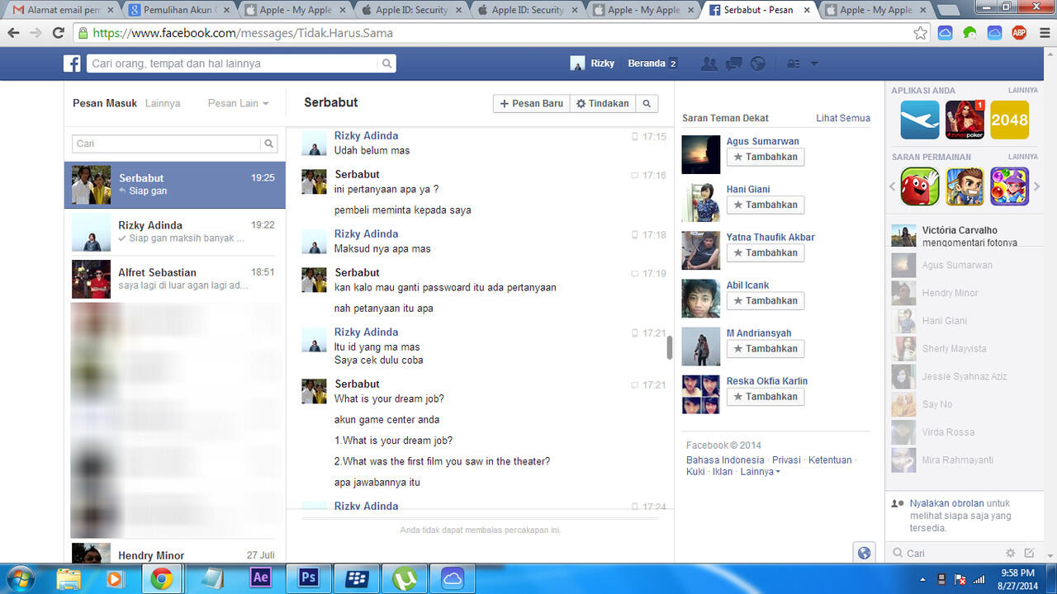The width and height of the screenshot is (1057, 594).
Task: Select the Lainnya messages tab
Action: point(163,103)
